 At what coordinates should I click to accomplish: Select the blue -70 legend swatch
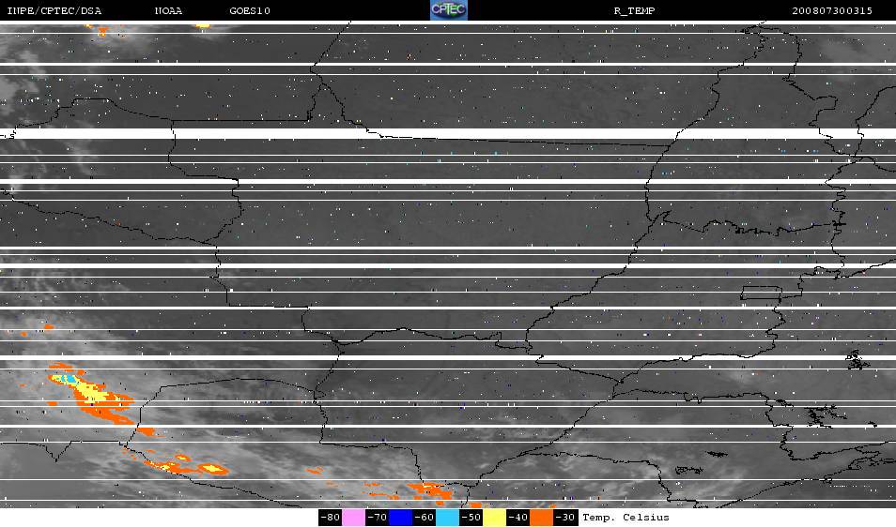click(x=400, y=518)
